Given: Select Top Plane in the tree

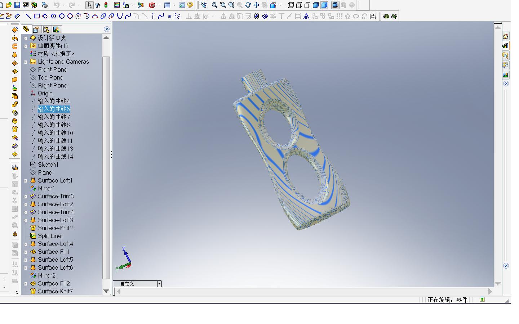Looking at the screenshot, I should pos(50,77).
